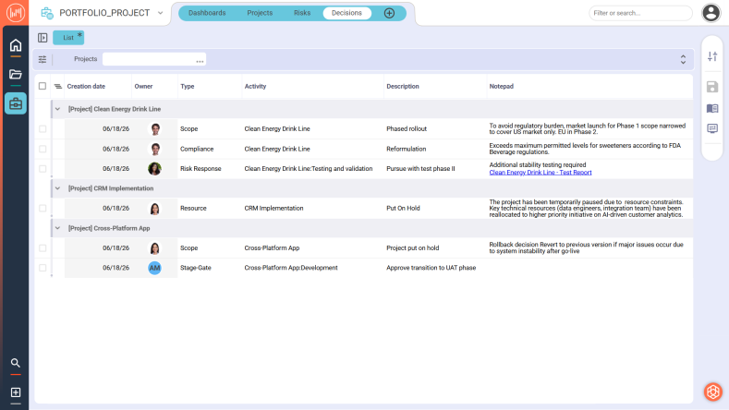
Task: Select the List view tab
Action: coord(68,38)
